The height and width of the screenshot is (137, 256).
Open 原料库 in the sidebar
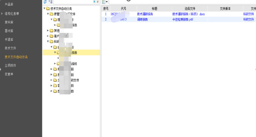coord(9,22)
